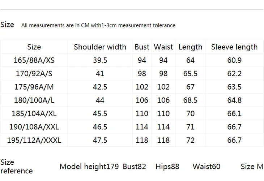
Task: Click the 47.5 shoulder width cell
Action: click(x=100, y=140)
